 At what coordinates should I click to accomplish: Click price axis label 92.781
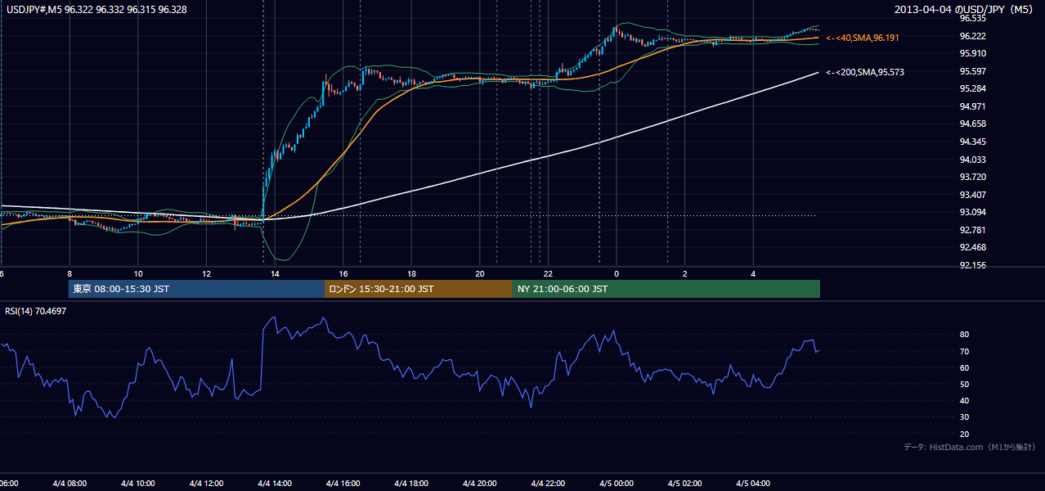(x=972, y=230)
